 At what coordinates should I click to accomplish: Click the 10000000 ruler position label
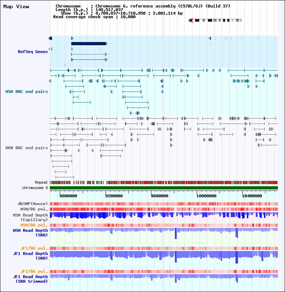tap(206, 196)
